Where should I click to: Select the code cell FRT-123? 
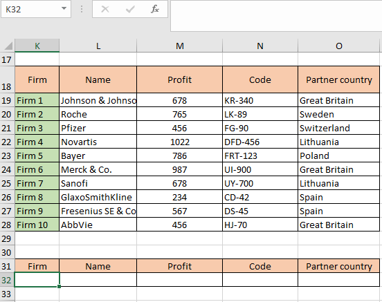[x=260, y=155]
